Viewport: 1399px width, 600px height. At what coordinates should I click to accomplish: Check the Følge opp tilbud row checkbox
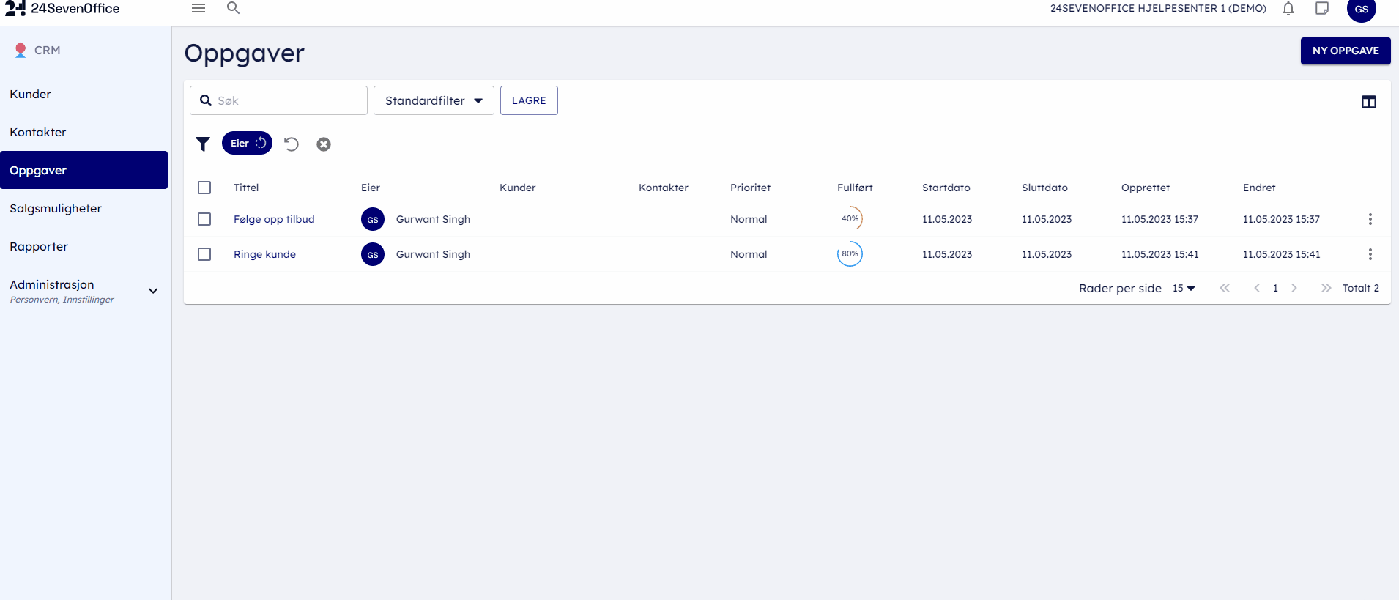(x=204, y=219)
